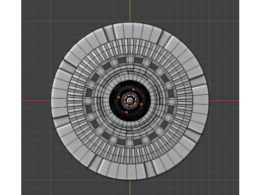261x195 pixels.
Task: Select the left orange origin point
Action: coord(119,97)
